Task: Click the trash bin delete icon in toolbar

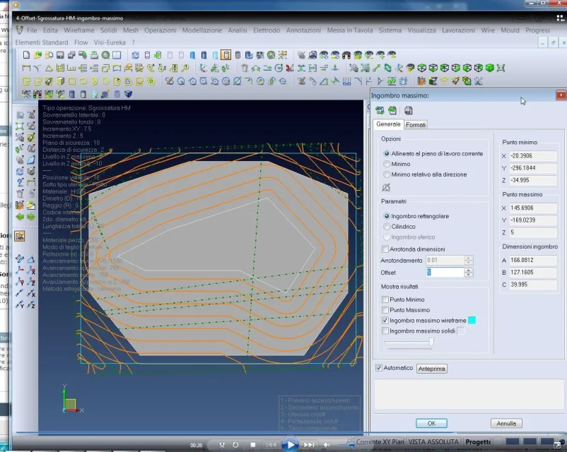Action: pos(245,68)
